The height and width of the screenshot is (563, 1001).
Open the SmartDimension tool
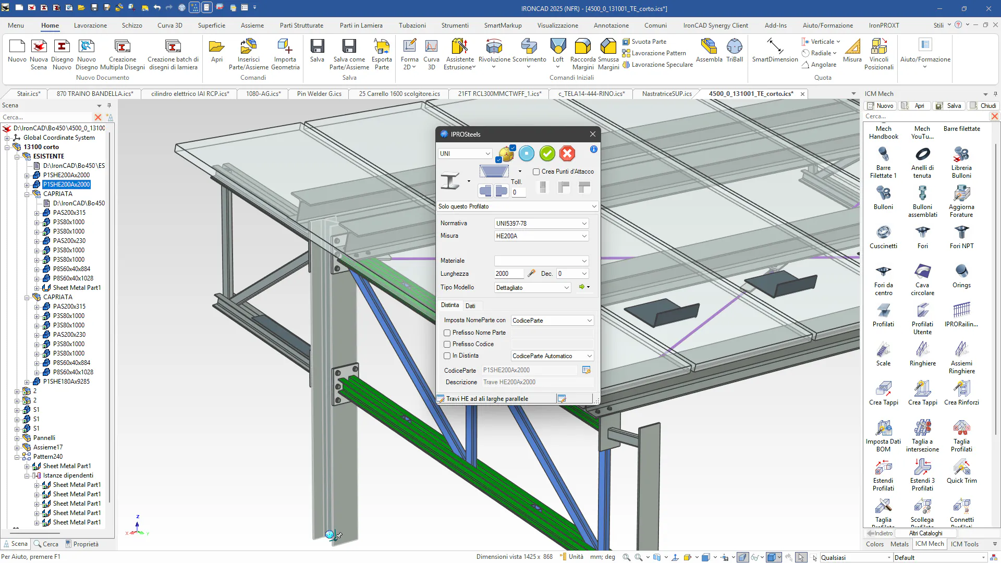tap(775, 48)
